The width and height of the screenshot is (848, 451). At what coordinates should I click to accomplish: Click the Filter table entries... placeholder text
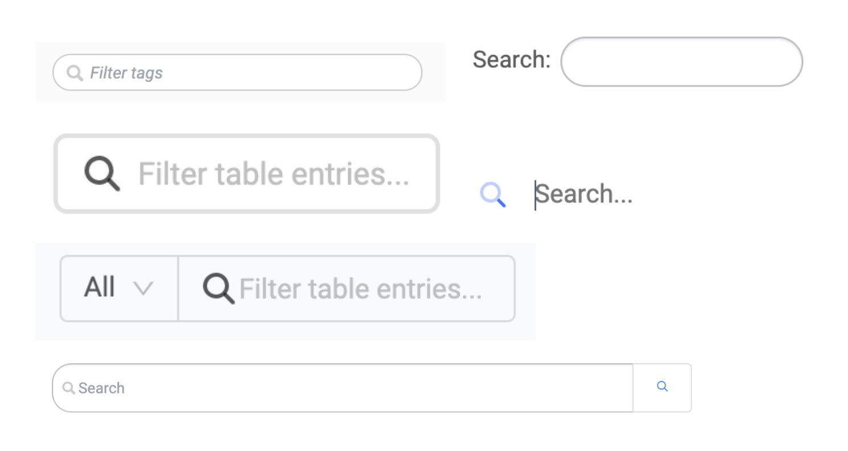tap(274, 174)
